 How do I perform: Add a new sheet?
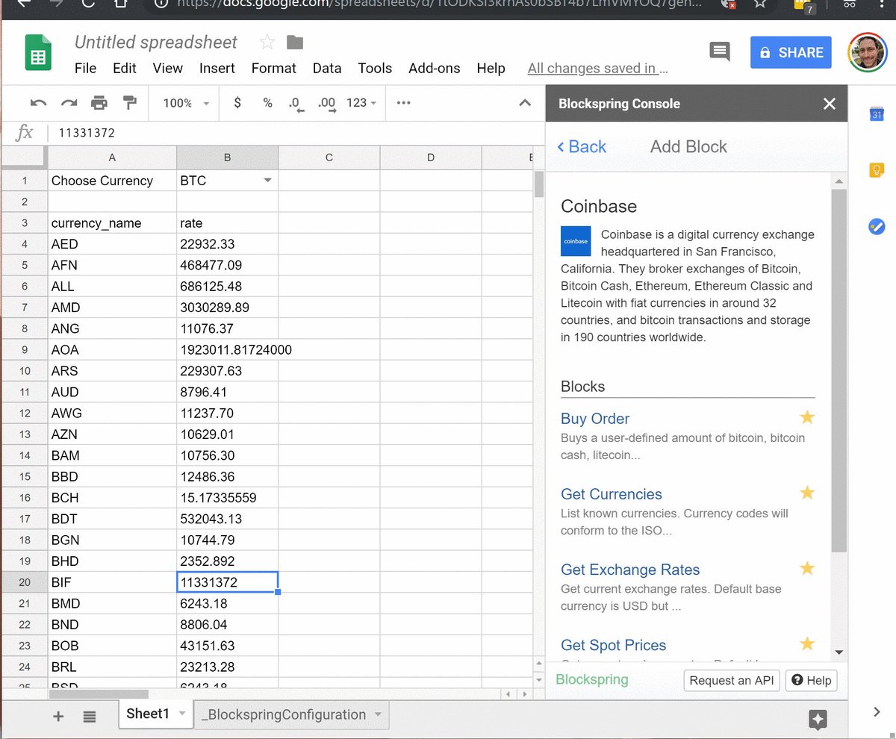click(x=58, y=717)
